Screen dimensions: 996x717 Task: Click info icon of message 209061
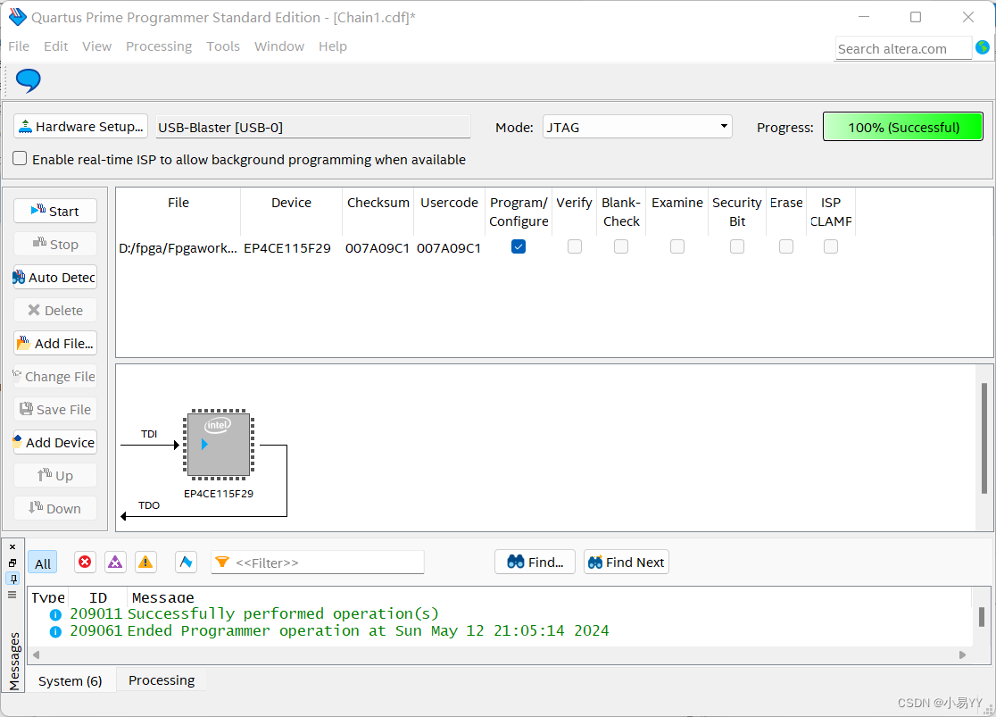pos(55,632)
